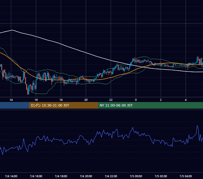Screen dimensions: 203x179
Task: Click the 14 hour label on price chart axis
Action: click(x=11, y=100)
